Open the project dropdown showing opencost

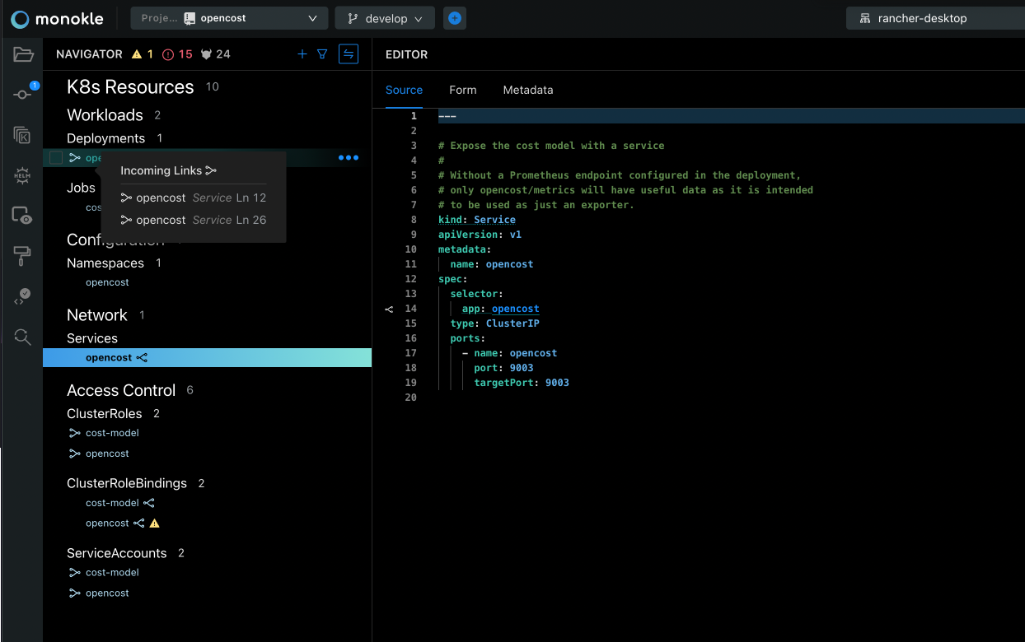pyautogui.click(x=229, y=18)
